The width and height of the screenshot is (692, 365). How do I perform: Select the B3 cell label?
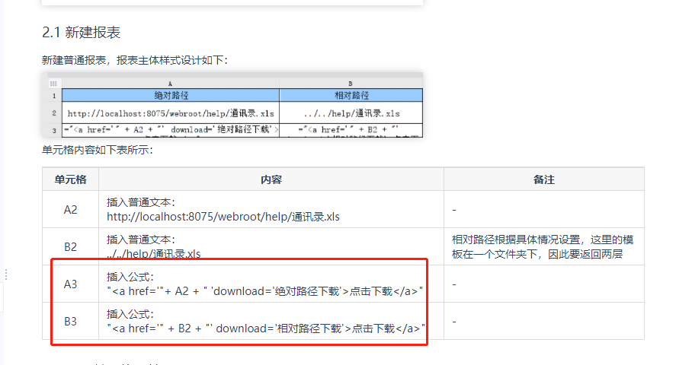71,322
